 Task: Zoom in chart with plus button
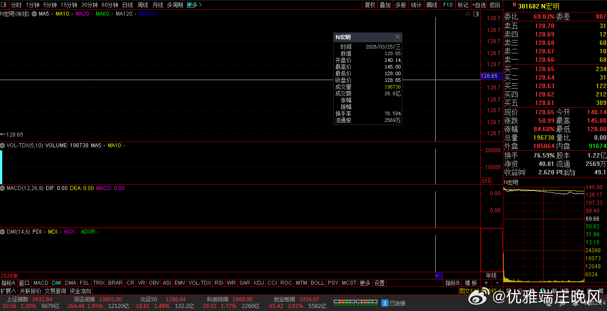(486, 283)
